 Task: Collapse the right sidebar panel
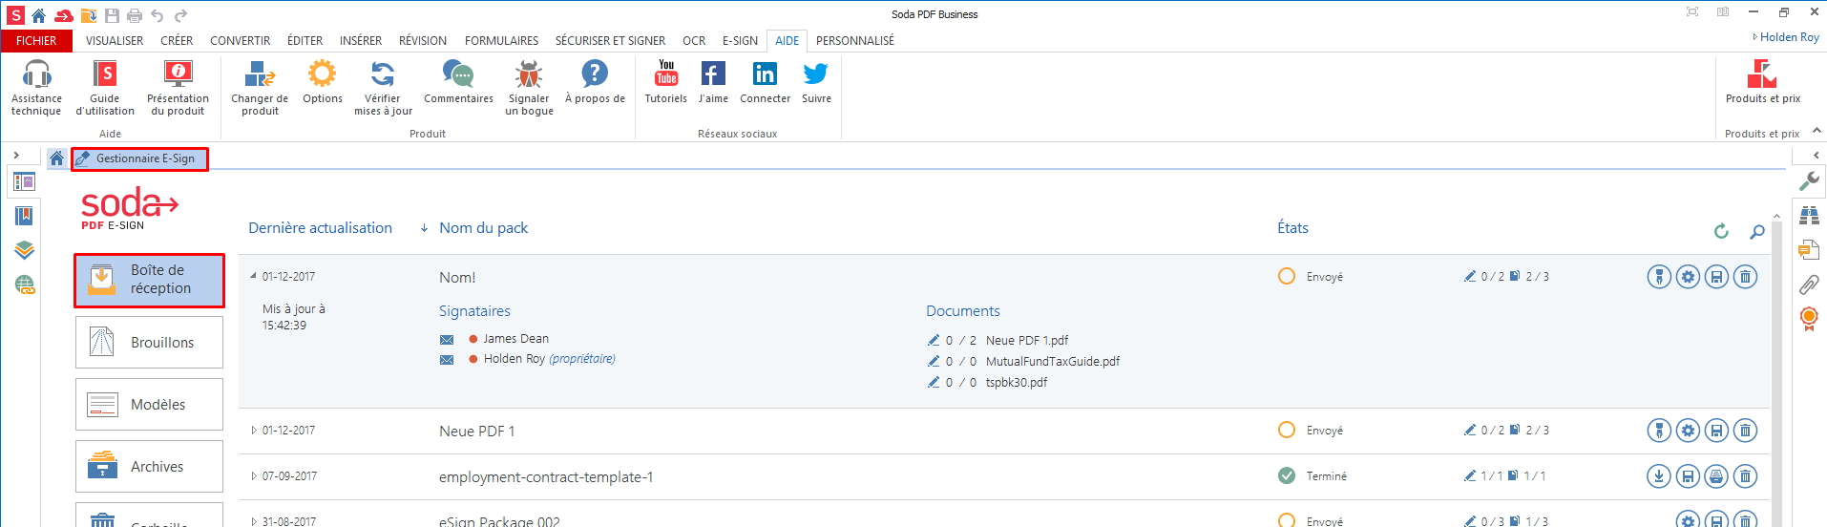[x=1816, y=155]
